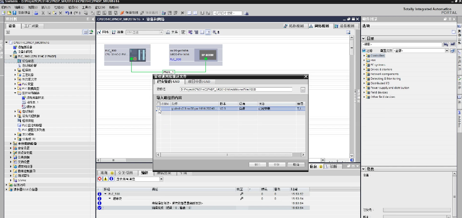
Task: Switch to the 交叉引用 cross-reference tab
Action: pos(125,173)
